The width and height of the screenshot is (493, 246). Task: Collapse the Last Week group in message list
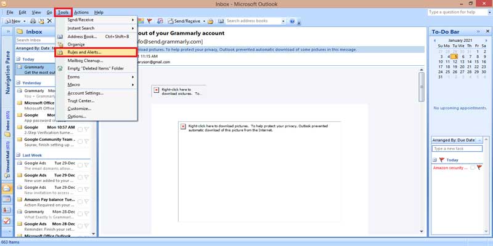click(x=18, y=155)
